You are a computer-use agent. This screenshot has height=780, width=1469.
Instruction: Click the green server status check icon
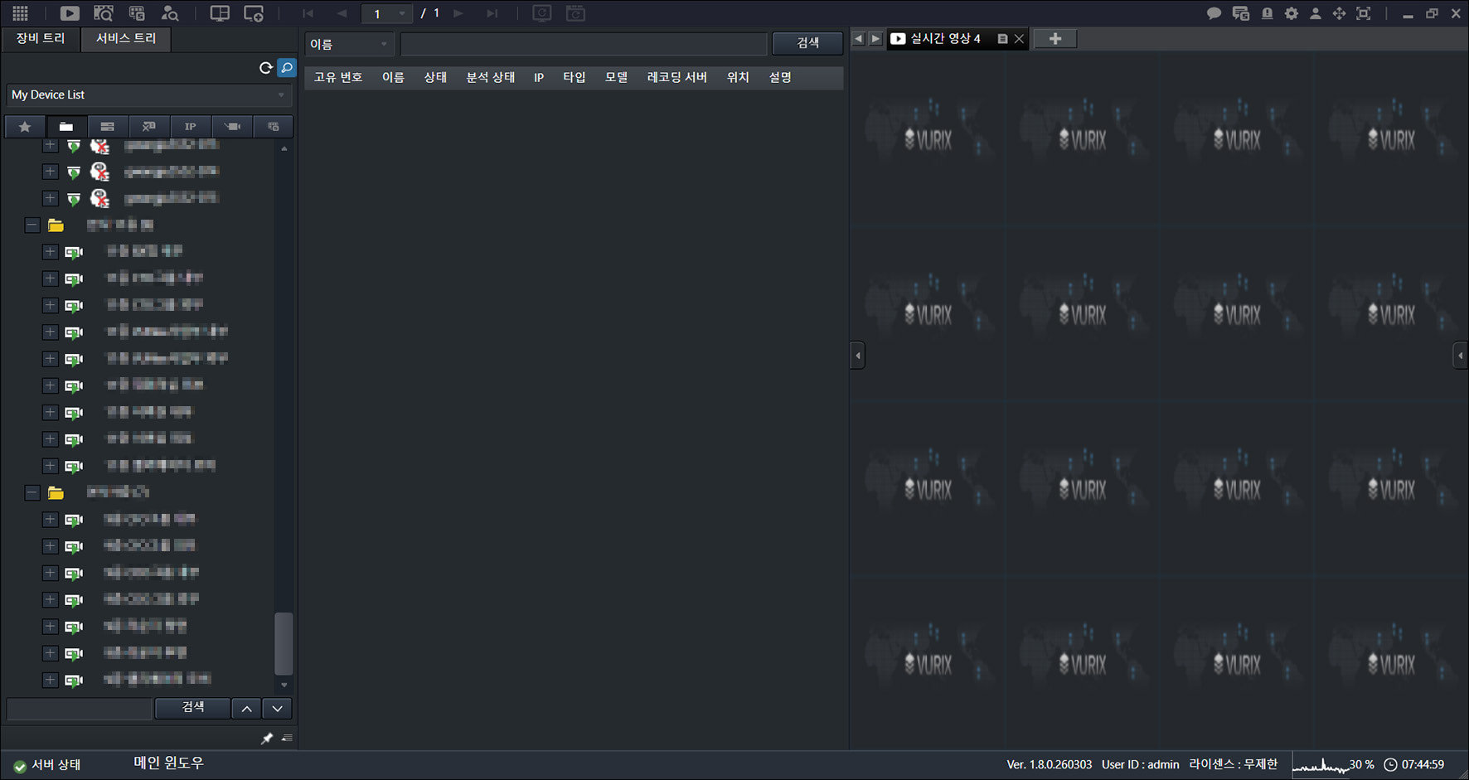point(20,766)
